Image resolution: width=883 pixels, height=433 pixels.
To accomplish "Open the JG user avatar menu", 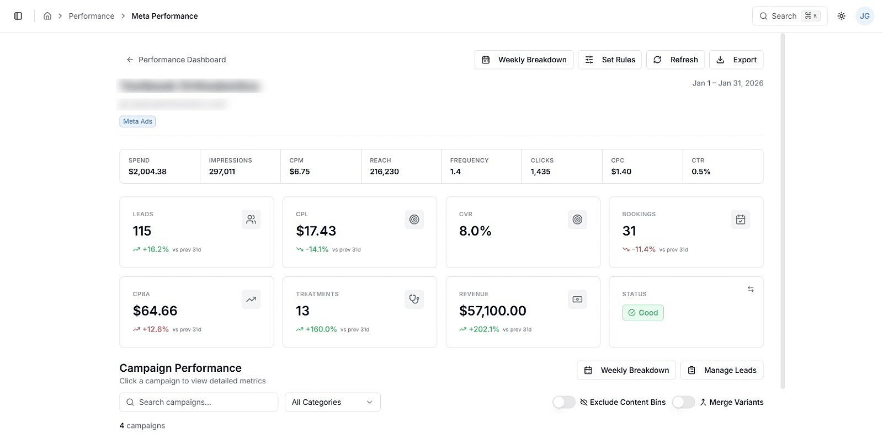I will (x=865, y=16).
